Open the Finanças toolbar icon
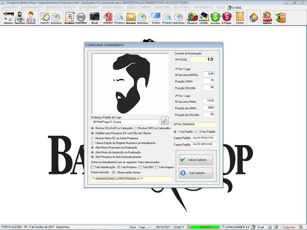The width and height of the screenshot is (307, 230). click(x=192, y=18)
